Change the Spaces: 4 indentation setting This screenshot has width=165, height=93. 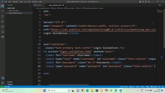tap(132, 87)
